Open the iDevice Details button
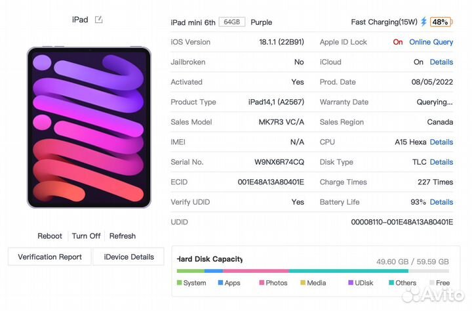The height and width of the screenshot is (311, 472). click(129, 257)
